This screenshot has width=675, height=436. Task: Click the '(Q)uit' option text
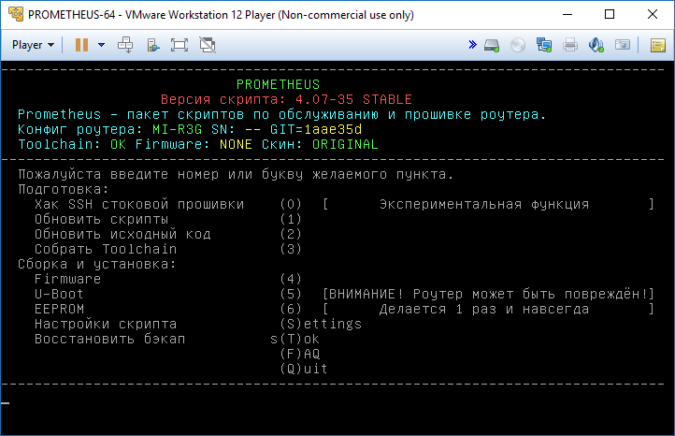(x=304, y=369)
